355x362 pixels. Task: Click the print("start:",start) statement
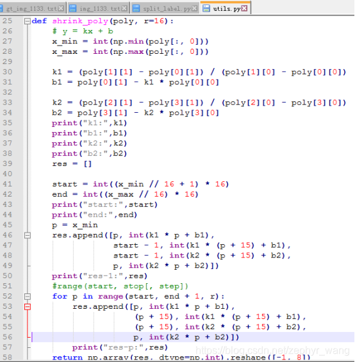pyautogui.click(x=104, y=204)
